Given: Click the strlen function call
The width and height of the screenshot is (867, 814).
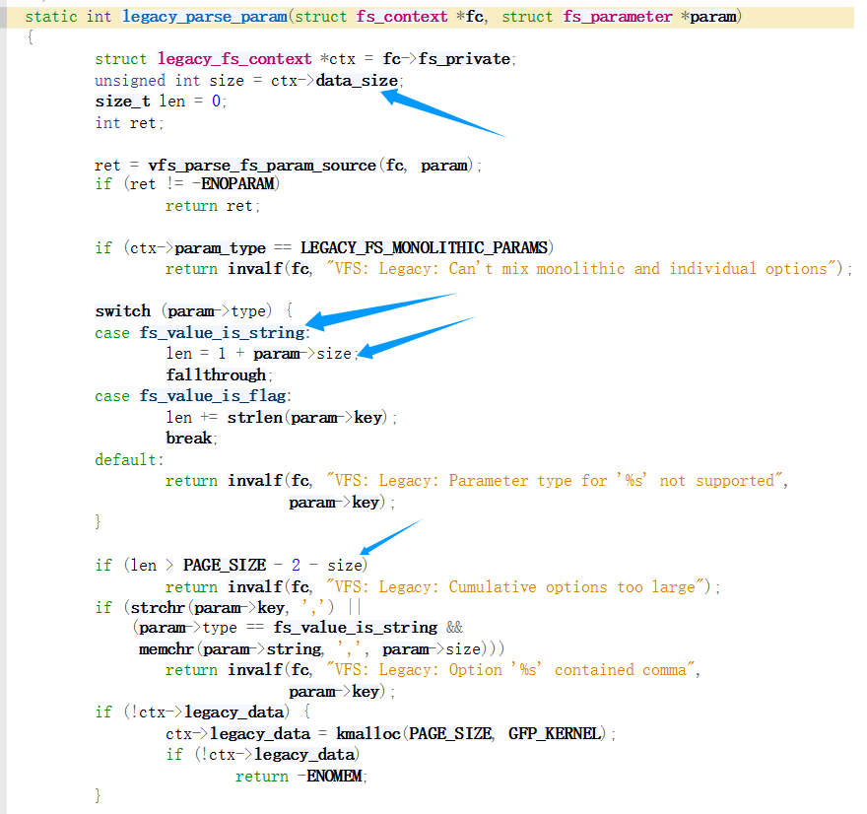Looking at the screenshot, I should click(255, 418).
